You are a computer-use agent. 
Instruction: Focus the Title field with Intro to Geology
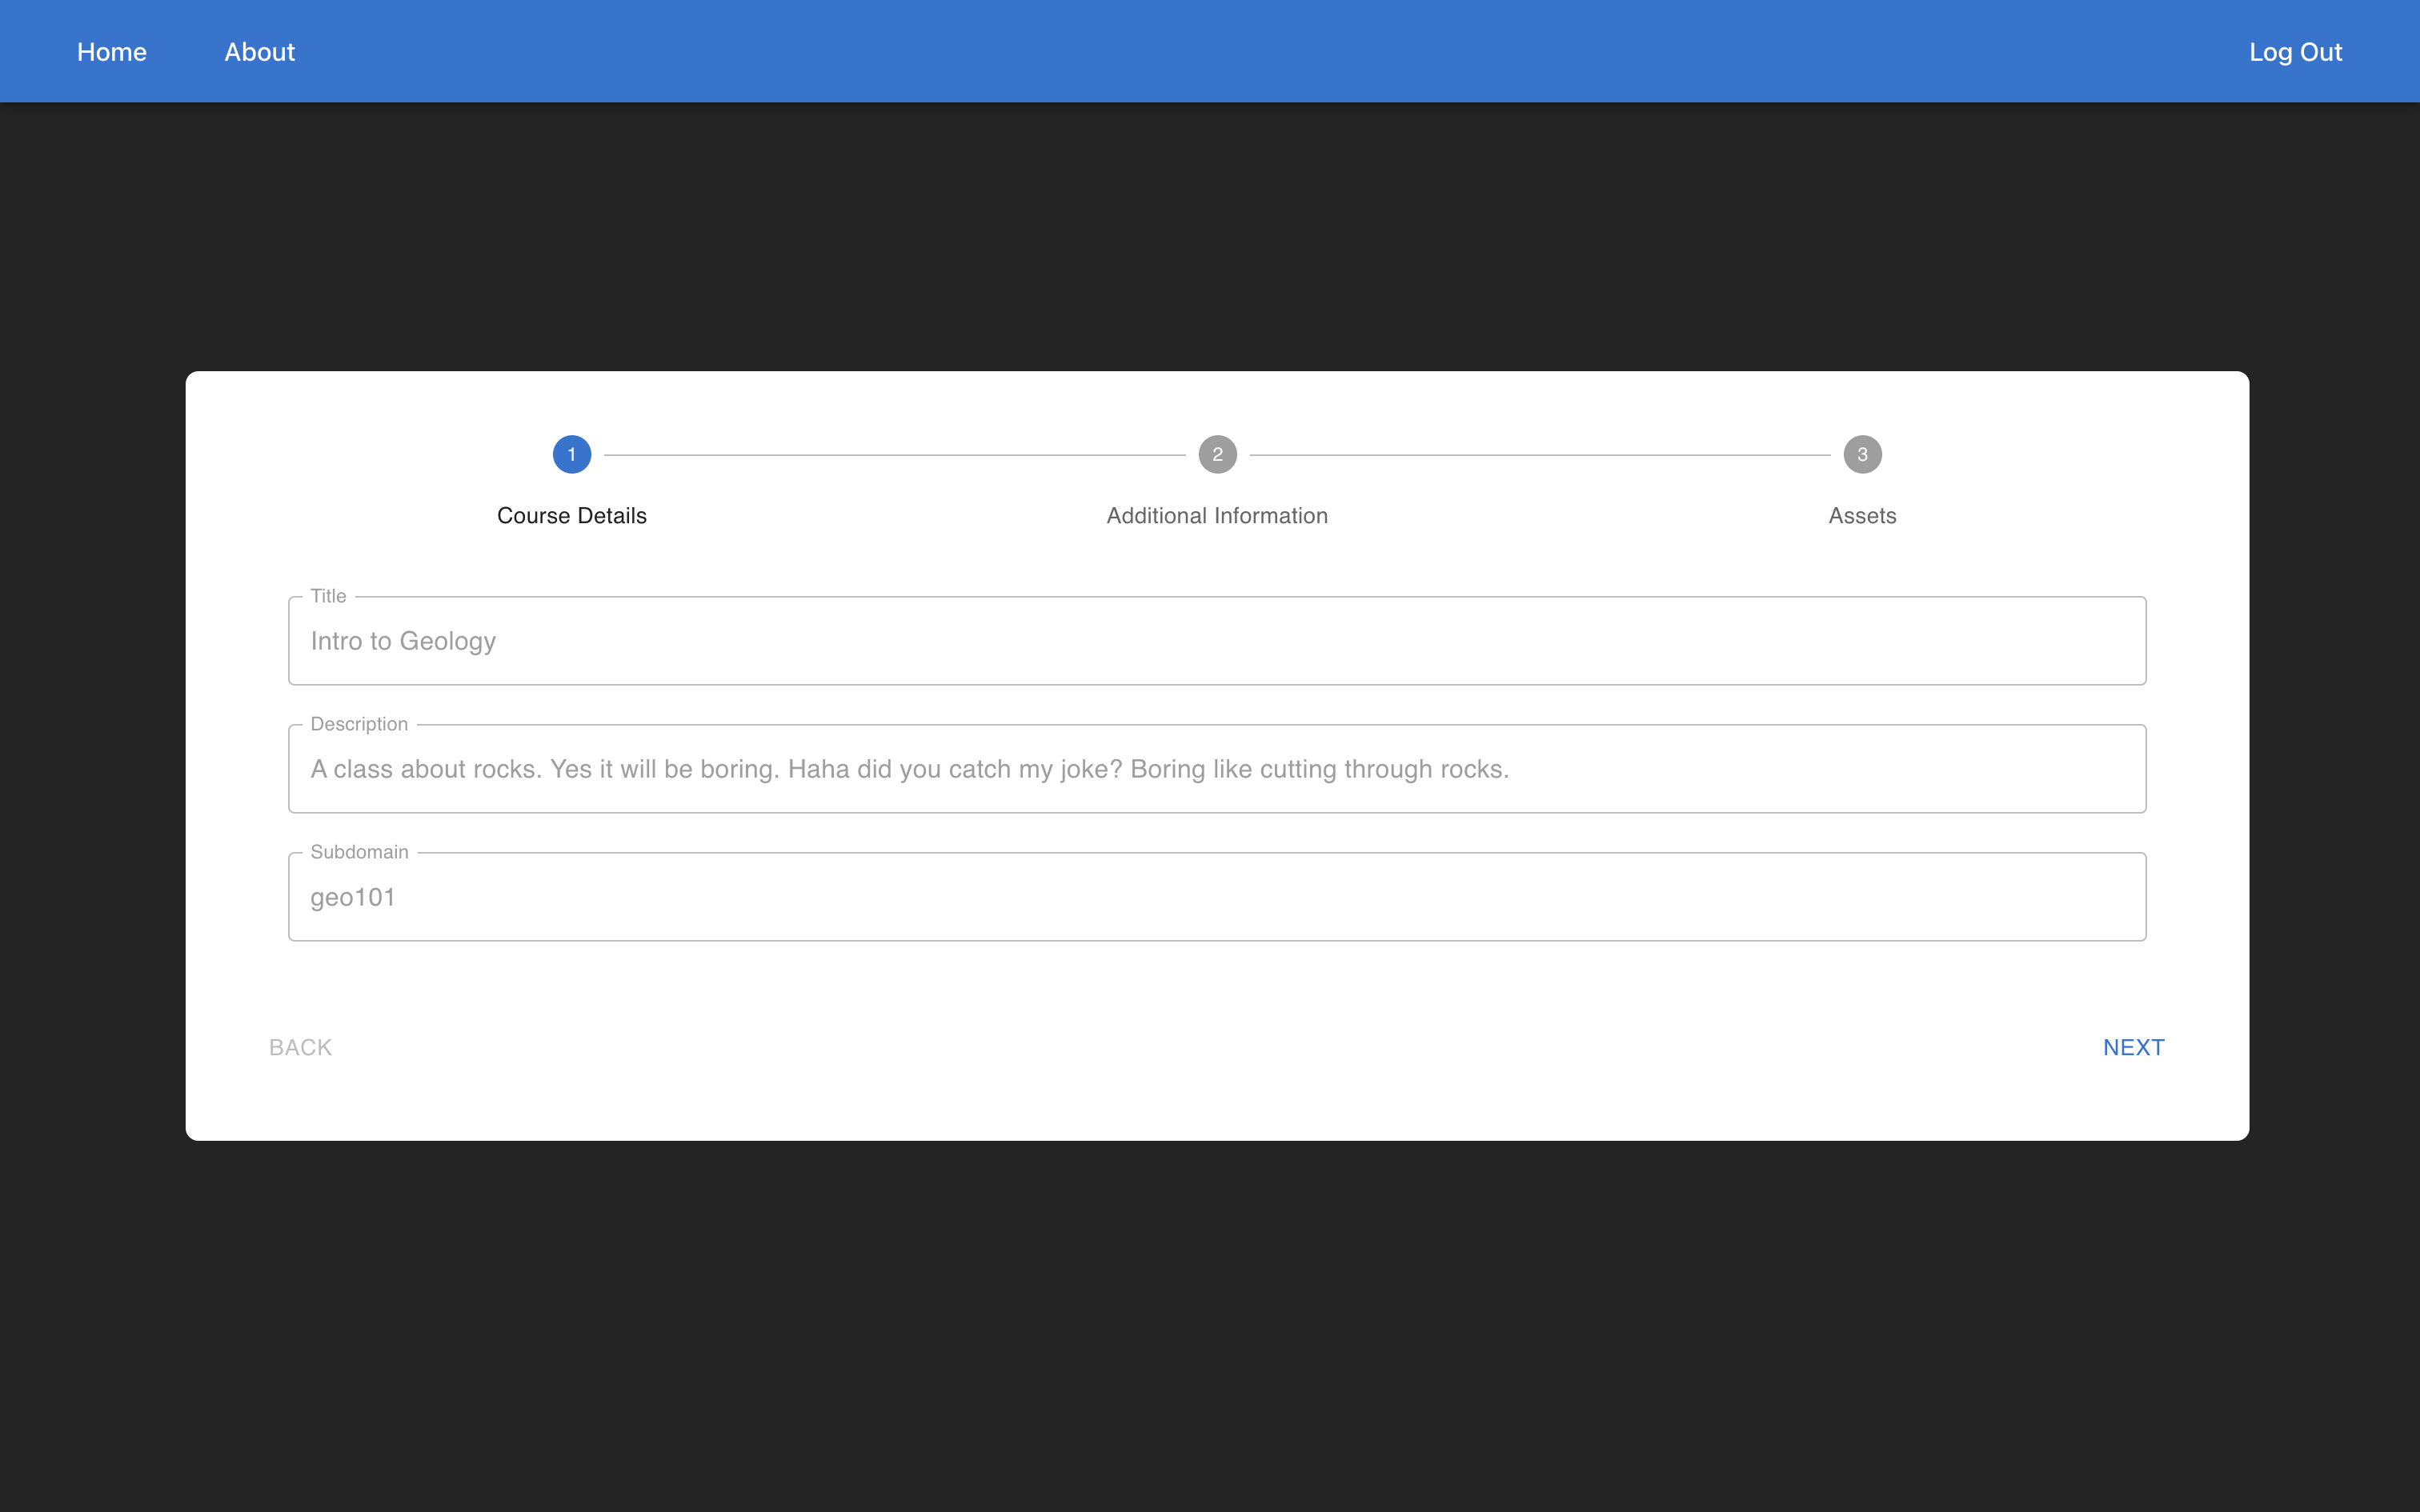1217,642
